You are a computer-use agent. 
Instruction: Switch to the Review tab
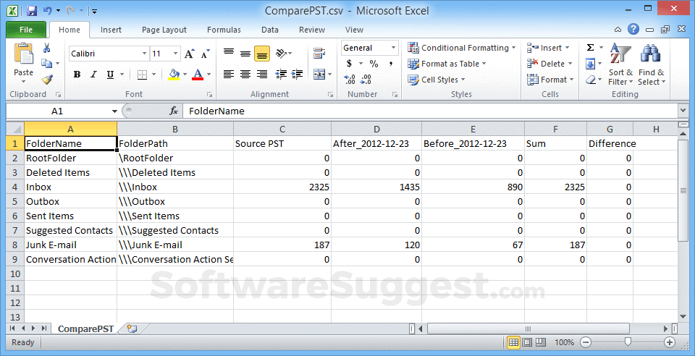click(311, 30)
